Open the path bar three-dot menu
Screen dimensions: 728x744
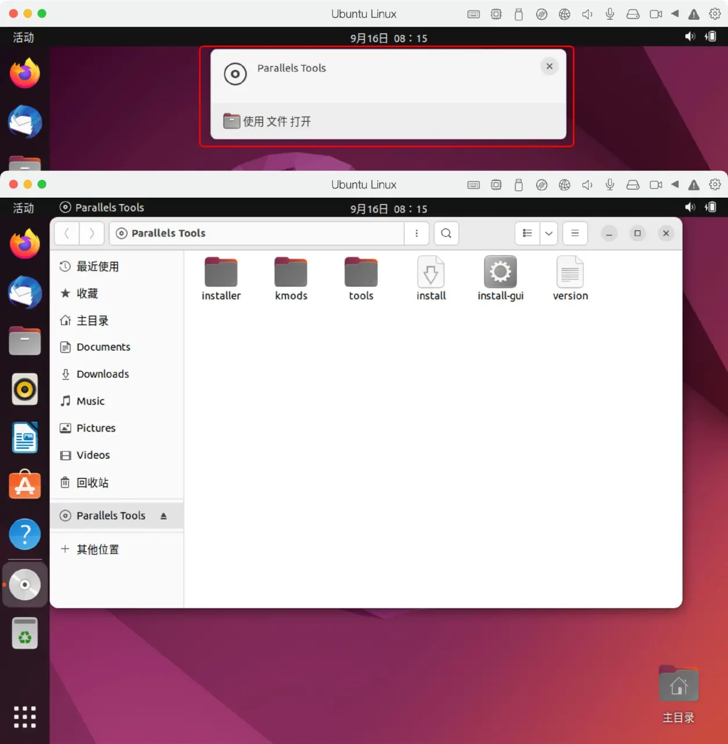tap(416, 233)
